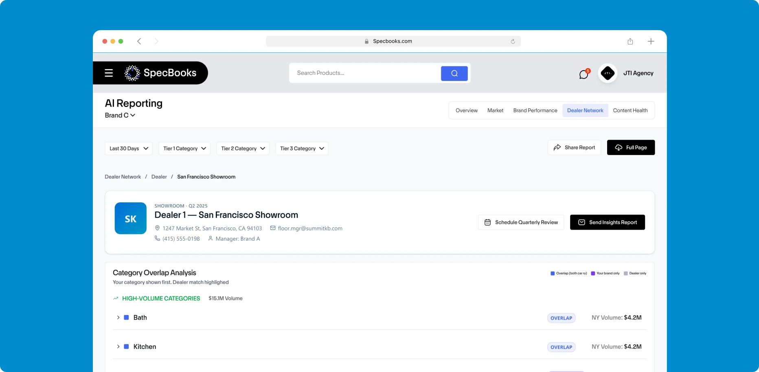Switch to the Overview tab
Image resolution: width=759 pixels, height=372 pixels.
tap(467, 111)
